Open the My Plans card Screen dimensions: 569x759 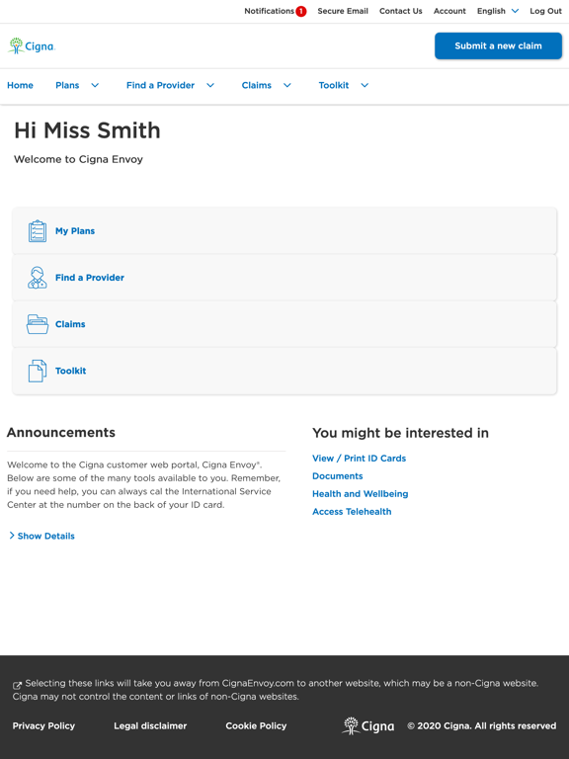(284, 231)
